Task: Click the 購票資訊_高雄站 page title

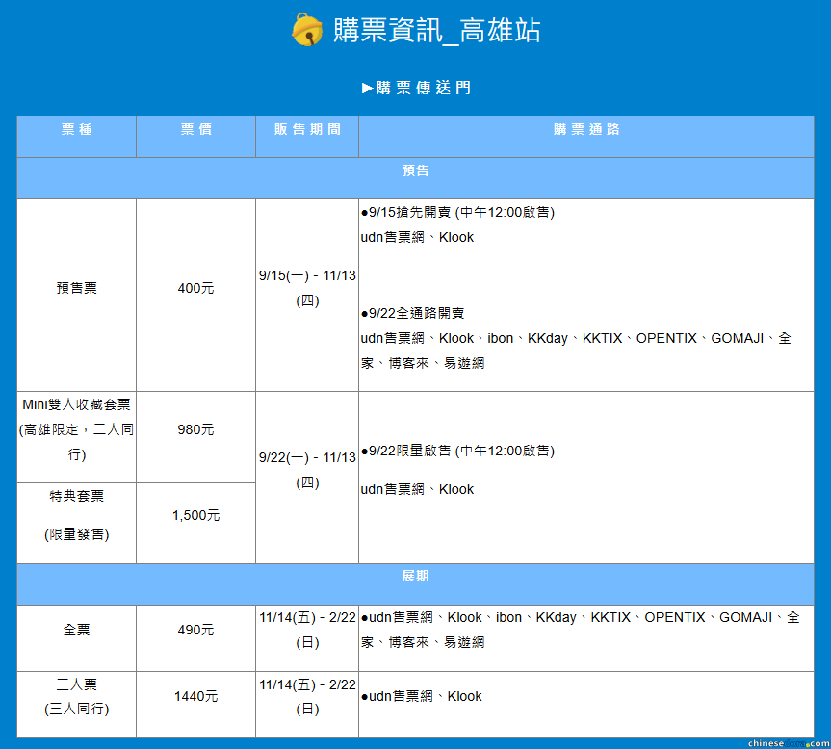Action: pyautogui.click(x=436, y=30)
